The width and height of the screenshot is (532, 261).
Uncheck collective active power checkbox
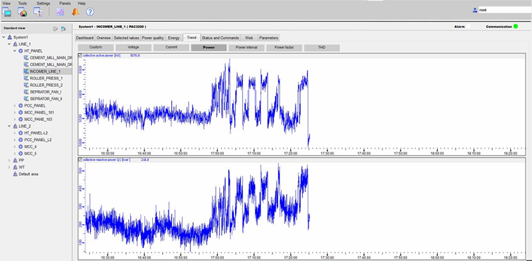pos(80,55)
